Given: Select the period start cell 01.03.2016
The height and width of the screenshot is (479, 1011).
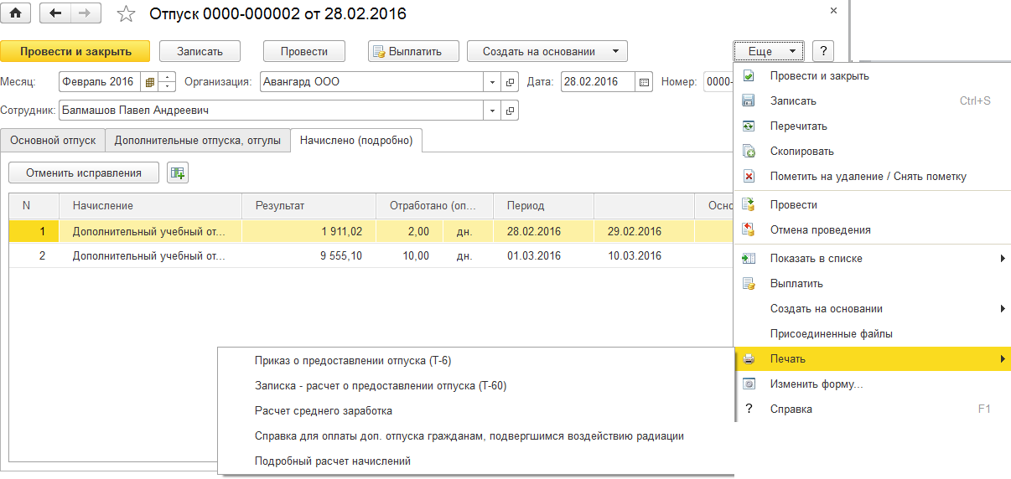Looking at the screenshot, I should [544, 255].
